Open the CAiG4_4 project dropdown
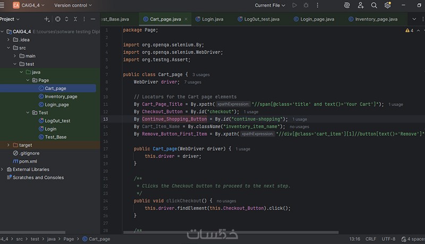The width and height of the screenshot is (425, 244). click(29, 5)
